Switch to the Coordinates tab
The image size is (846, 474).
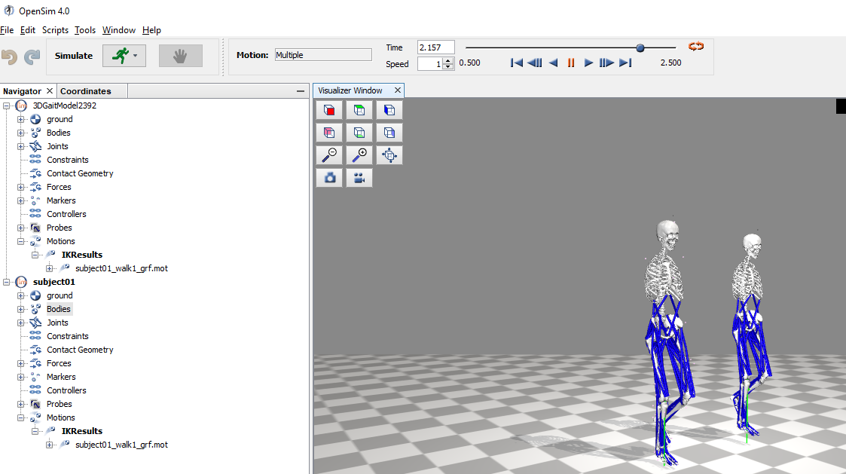[x=85, y=90]
